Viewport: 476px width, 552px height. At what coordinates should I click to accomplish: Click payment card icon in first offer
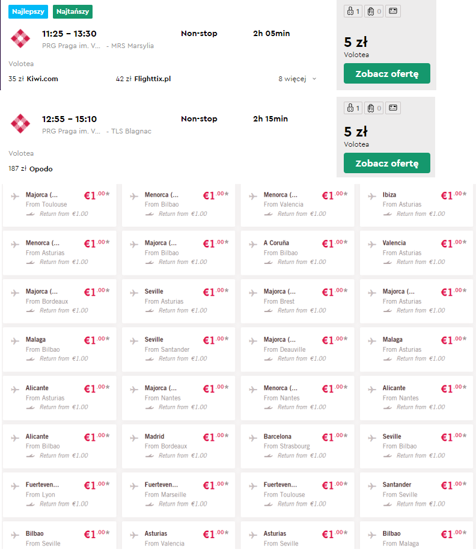tap(393, 11)
